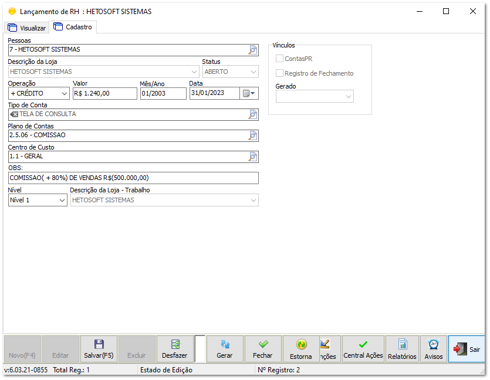Expand the Operação dropdown
The width and height of the screenshot is (490, 380).
coord(64,93)
